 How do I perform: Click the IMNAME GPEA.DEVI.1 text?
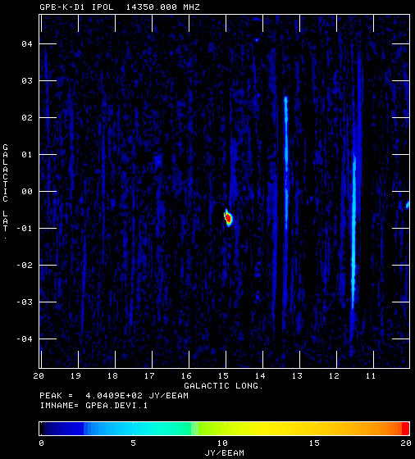(93, 406)
